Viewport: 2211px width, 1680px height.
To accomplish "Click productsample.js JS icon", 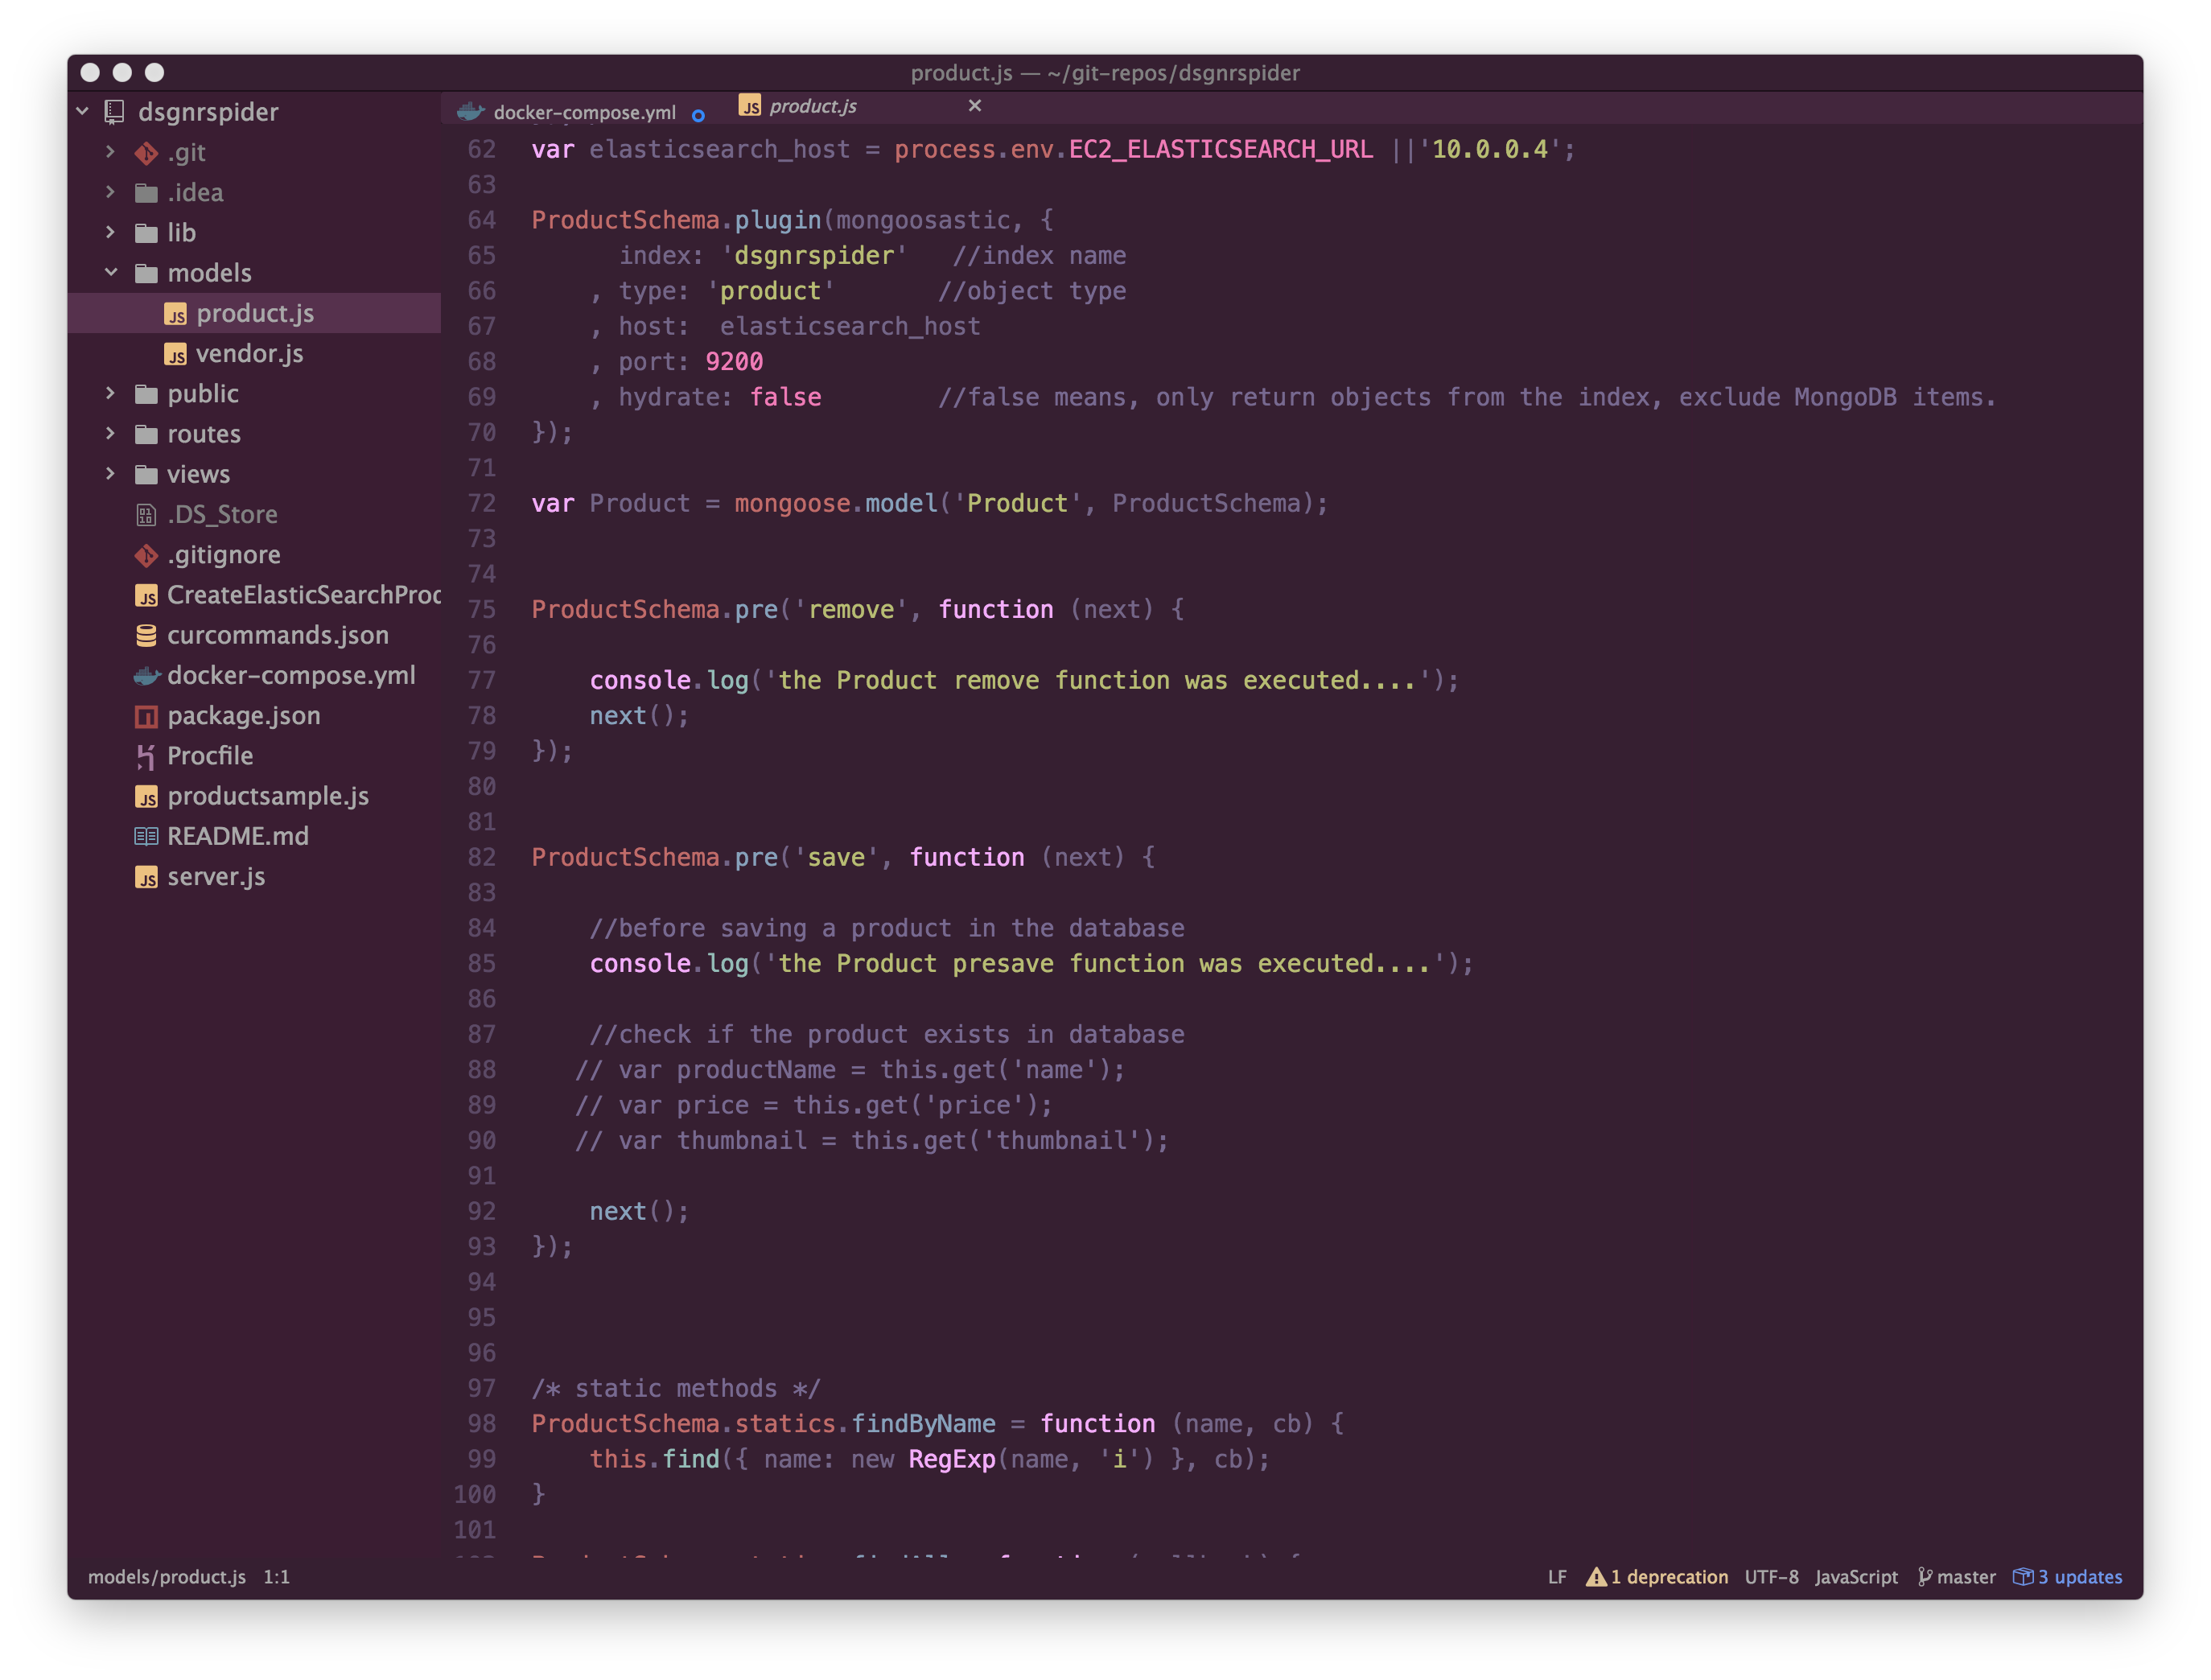I will 146,797.
